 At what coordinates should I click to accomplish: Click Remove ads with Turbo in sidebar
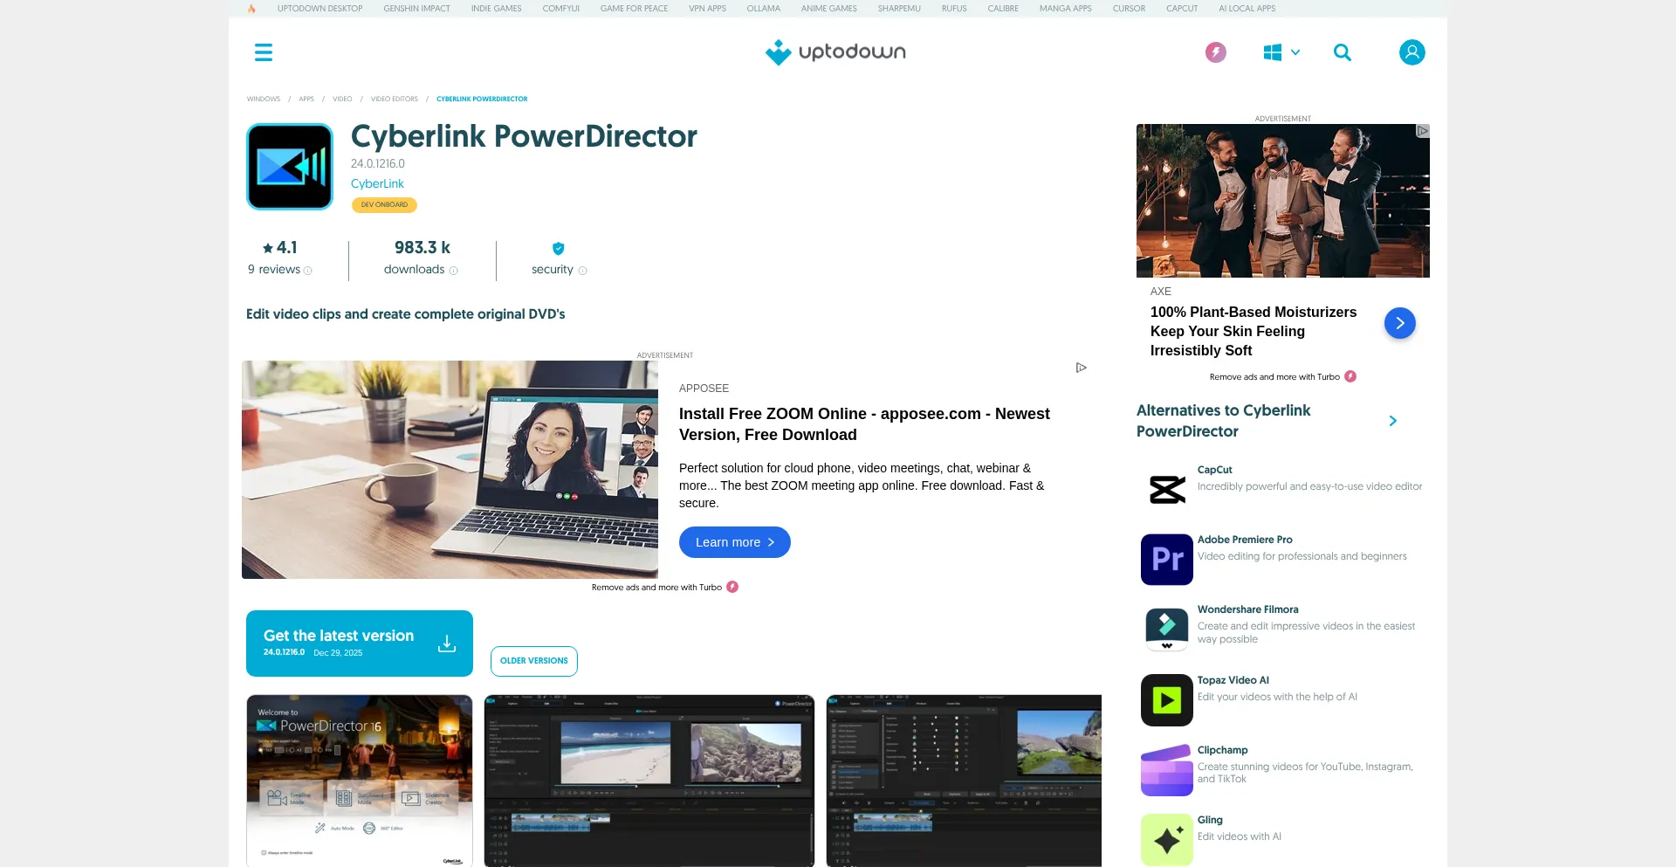tap(1283, 377)
